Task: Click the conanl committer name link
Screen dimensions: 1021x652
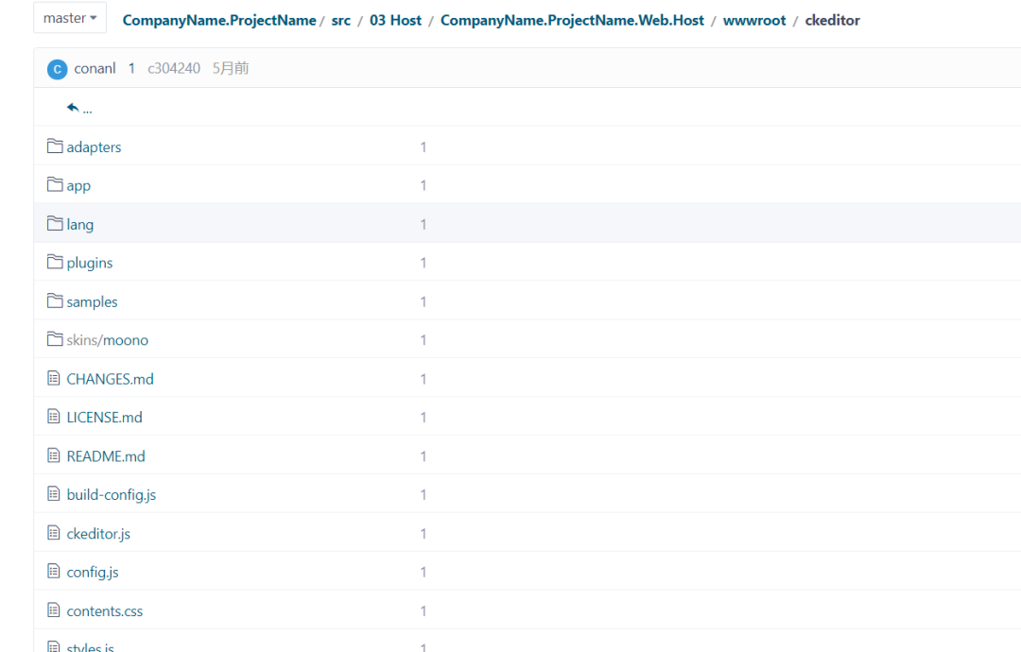Action: (95, 68)
